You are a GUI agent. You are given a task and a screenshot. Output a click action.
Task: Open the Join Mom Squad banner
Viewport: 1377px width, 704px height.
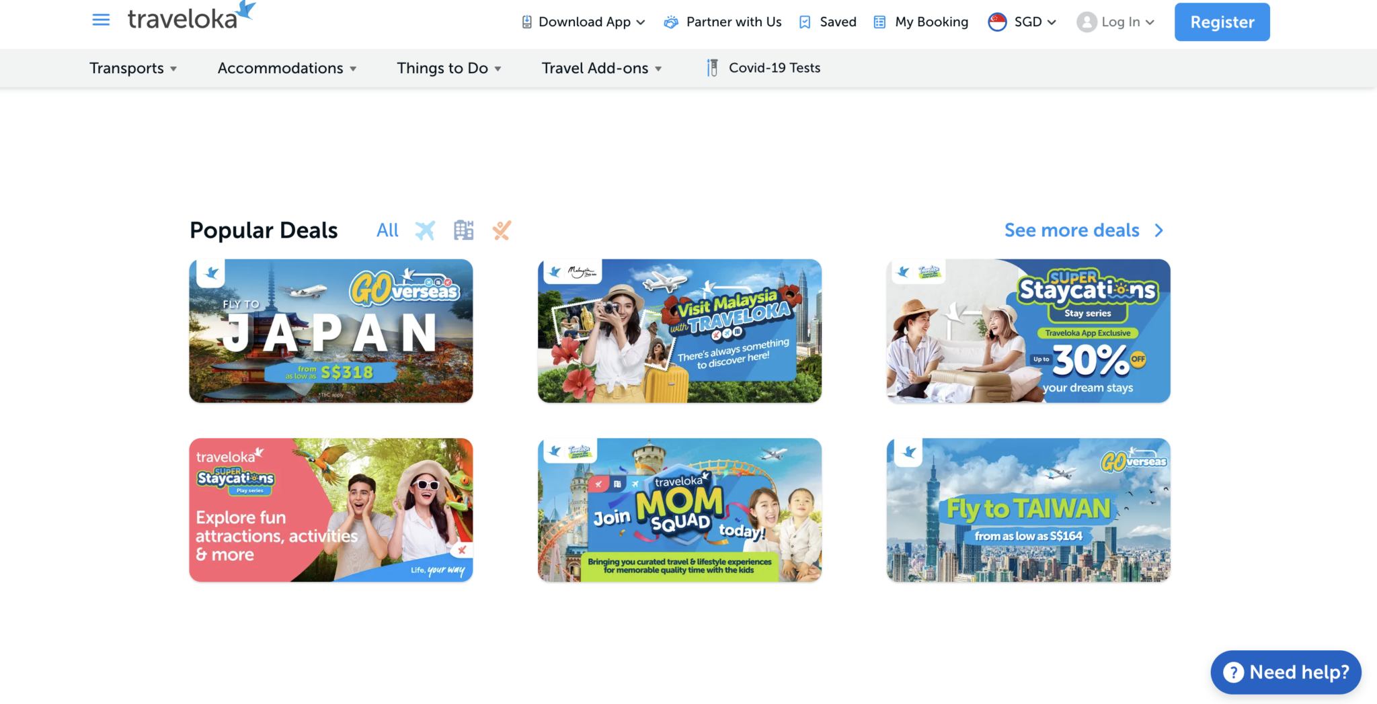[x=680, y=510]
